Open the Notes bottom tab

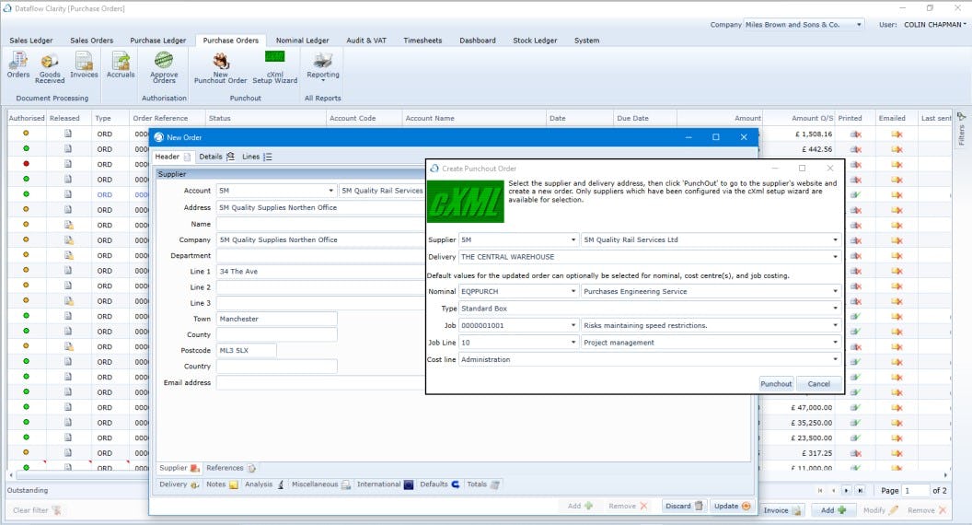221,484
